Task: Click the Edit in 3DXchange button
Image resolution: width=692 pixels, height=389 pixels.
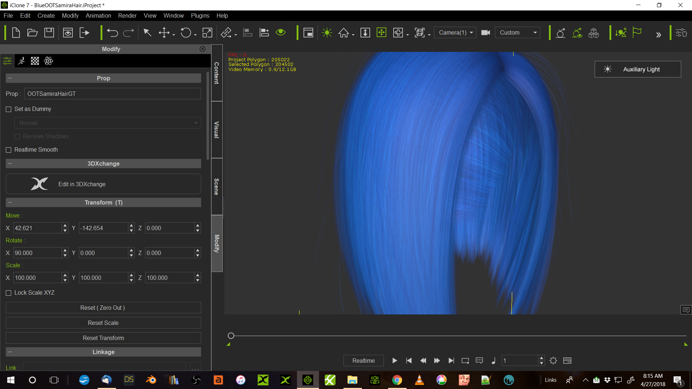Action: click(103, 184)
